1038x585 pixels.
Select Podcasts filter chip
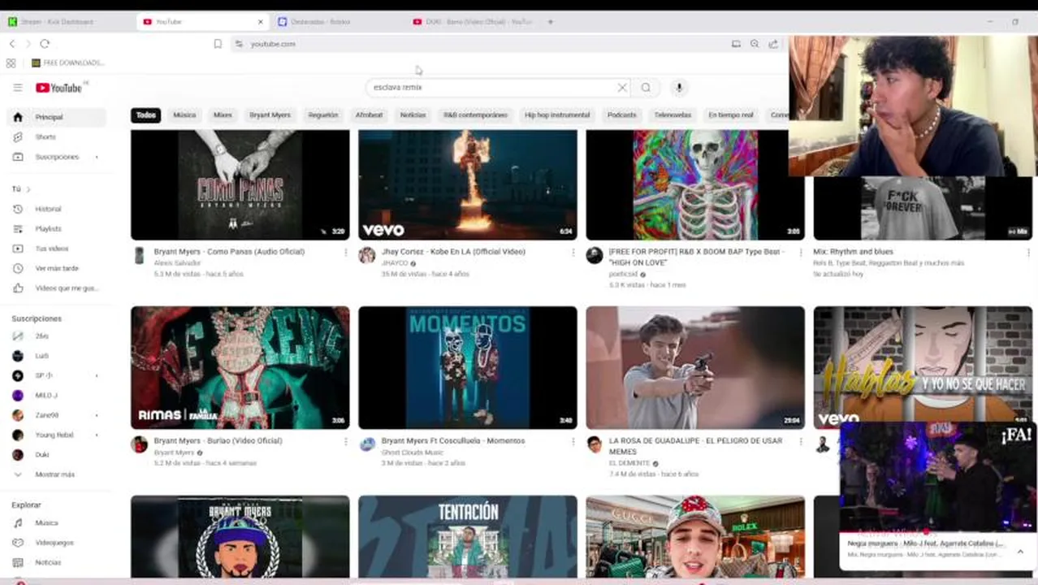[x=622, y=115]
